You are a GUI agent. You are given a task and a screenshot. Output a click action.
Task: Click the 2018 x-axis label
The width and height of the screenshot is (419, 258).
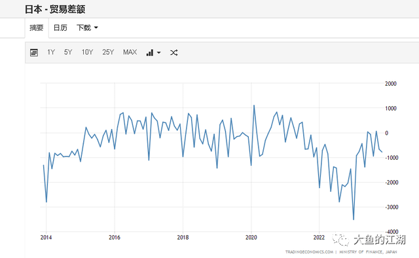coord(183,238)
